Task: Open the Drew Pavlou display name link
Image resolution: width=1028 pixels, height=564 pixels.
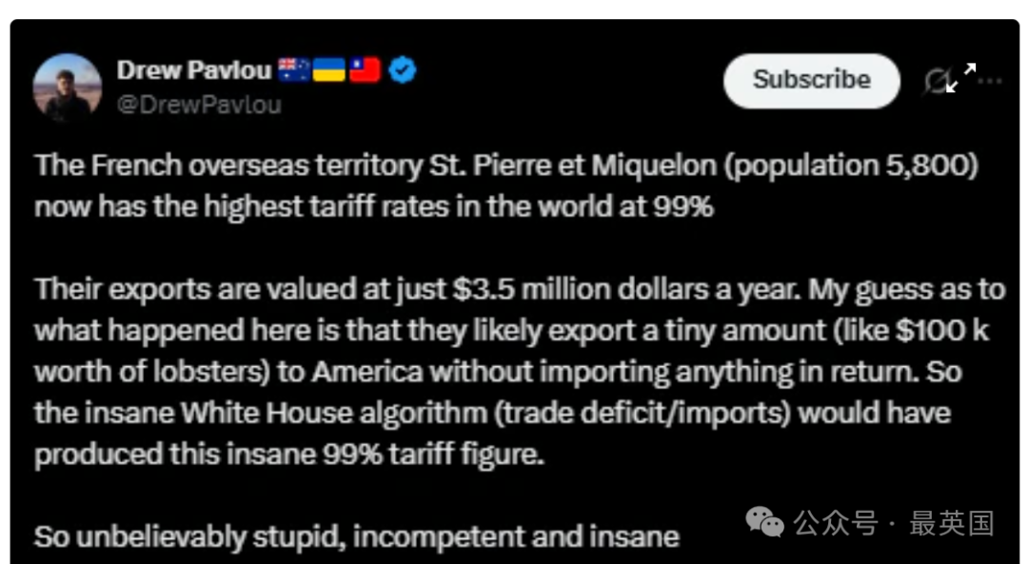Action: 194,70
